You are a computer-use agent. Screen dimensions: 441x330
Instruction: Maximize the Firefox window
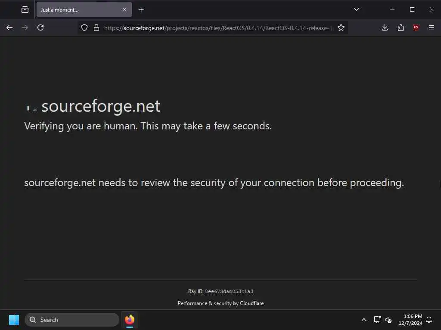click(x=412, y=9)
